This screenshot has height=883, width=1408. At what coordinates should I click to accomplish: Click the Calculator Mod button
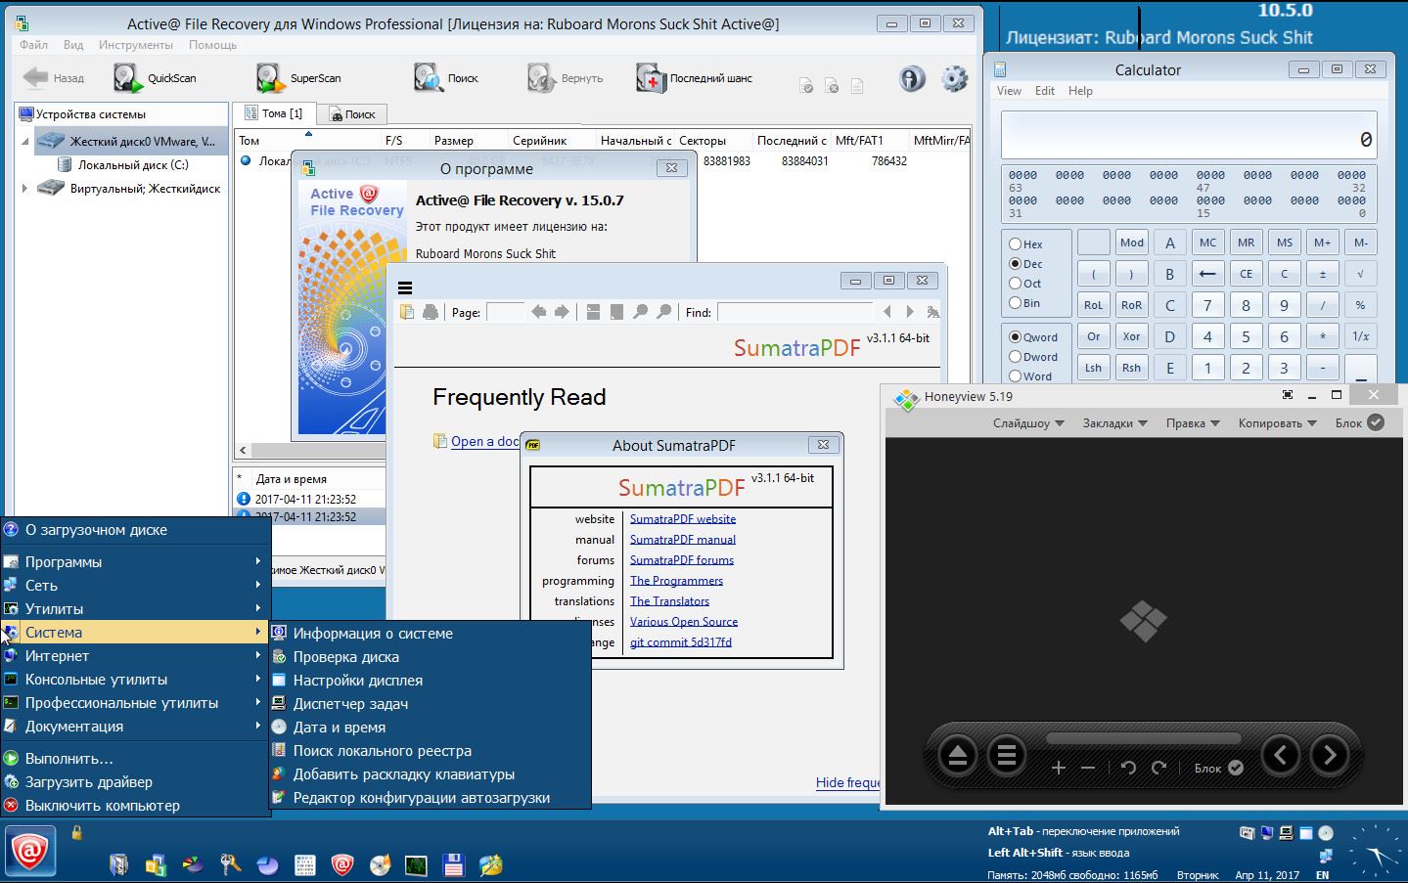click(x=1132, y=243)
